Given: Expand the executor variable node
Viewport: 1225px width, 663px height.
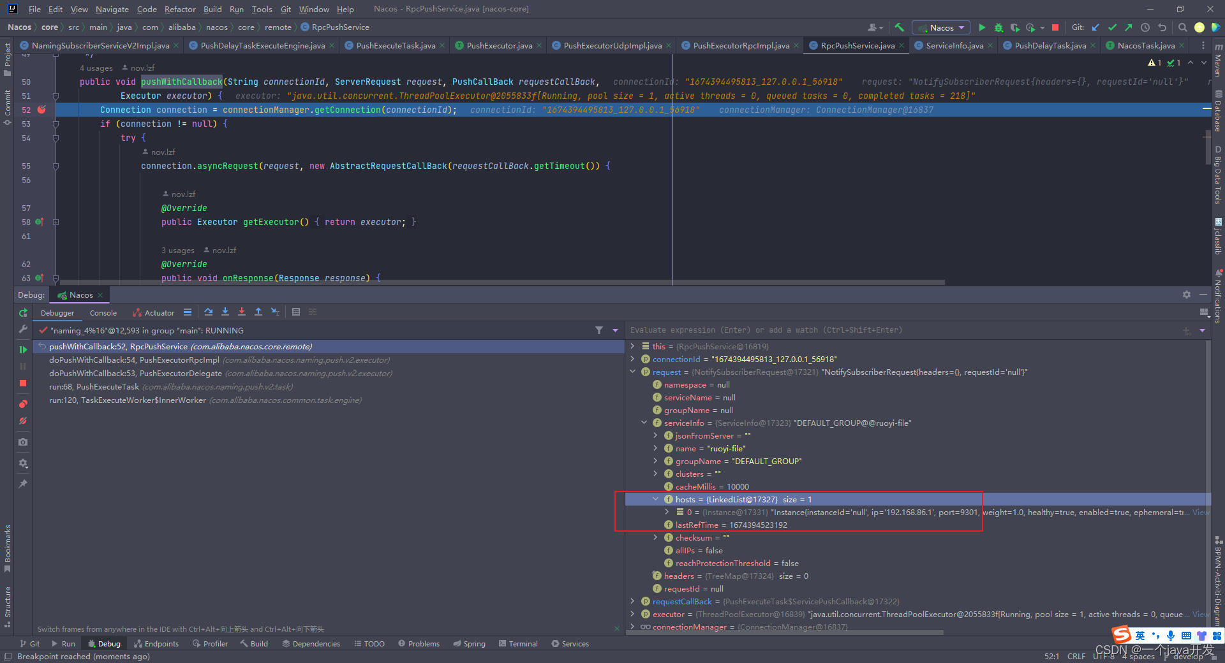Looking at the screenshot, I should [x=632, y=614].
